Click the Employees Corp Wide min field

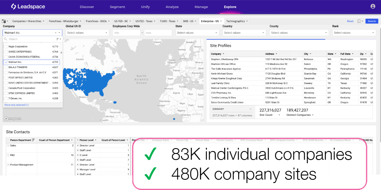point(127,33)
